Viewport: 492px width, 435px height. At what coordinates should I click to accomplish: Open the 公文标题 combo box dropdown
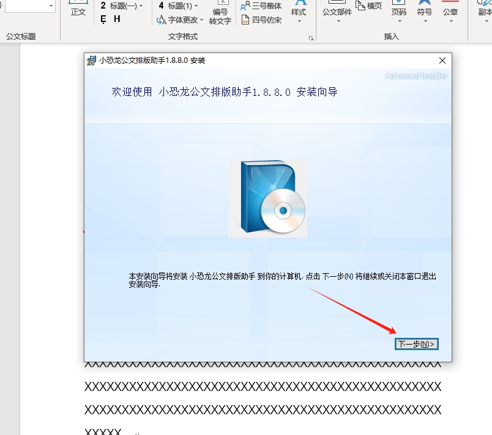[50, 5]
